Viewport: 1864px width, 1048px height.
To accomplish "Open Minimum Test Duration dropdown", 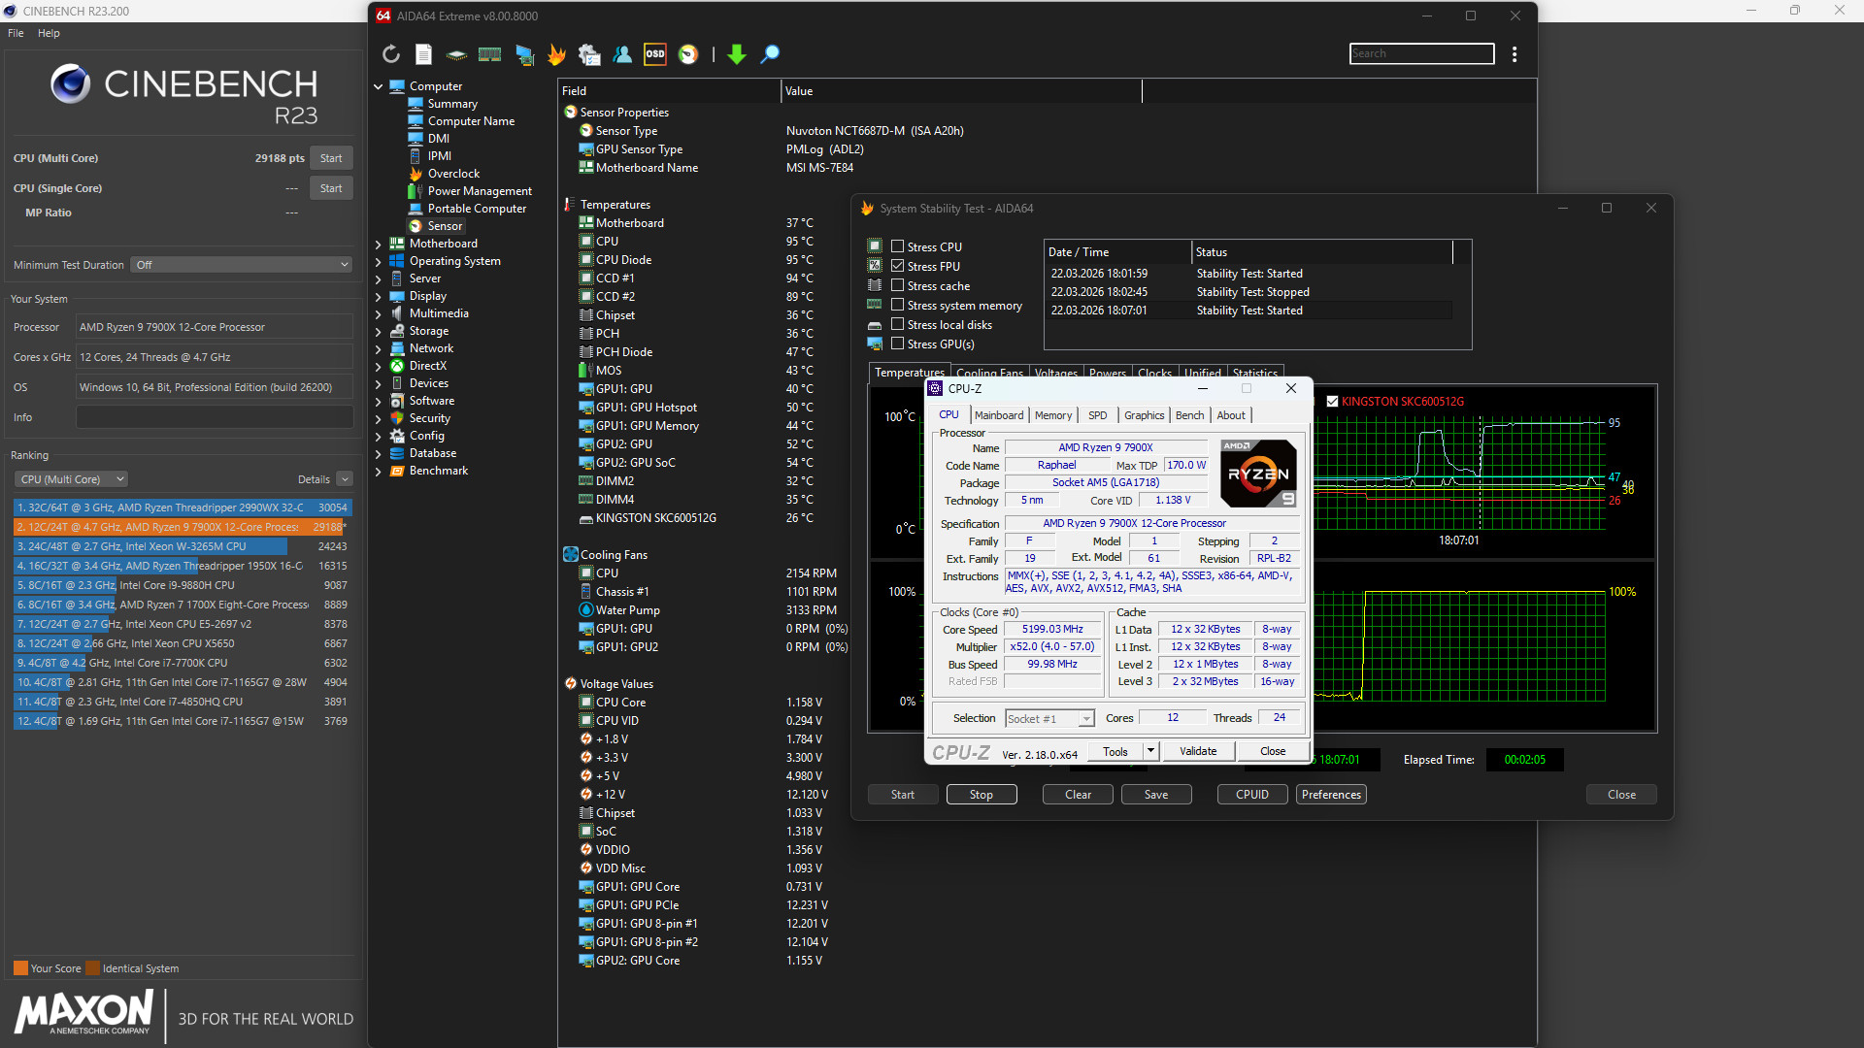I will (241, 265).
